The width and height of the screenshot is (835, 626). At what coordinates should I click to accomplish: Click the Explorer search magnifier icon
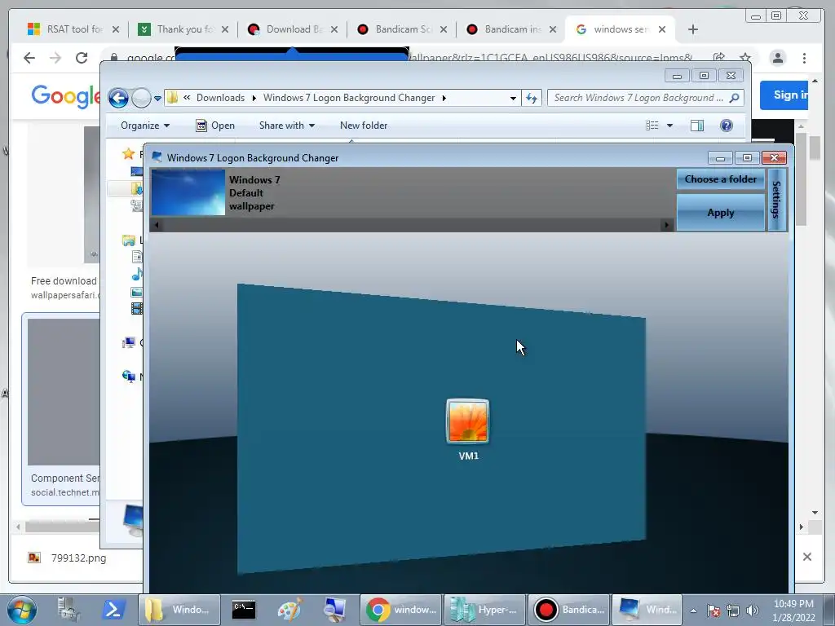click(735, 98)
